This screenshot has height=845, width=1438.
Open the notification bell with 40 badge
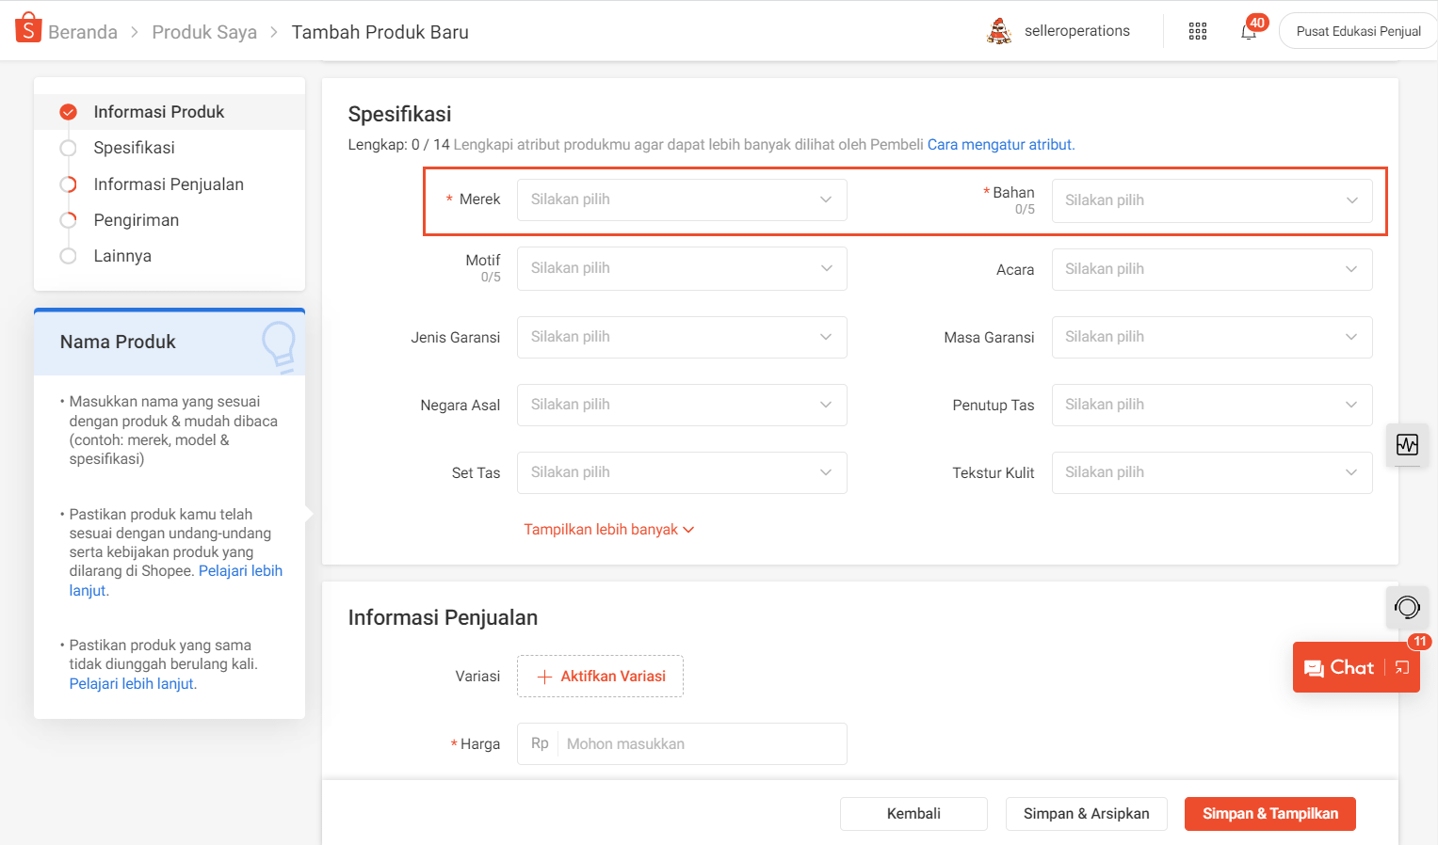tap(1248, 31)
